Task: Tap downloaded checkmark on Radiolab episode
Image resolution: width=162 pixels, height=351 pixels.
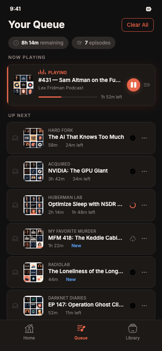Action: tap(133, 272)
